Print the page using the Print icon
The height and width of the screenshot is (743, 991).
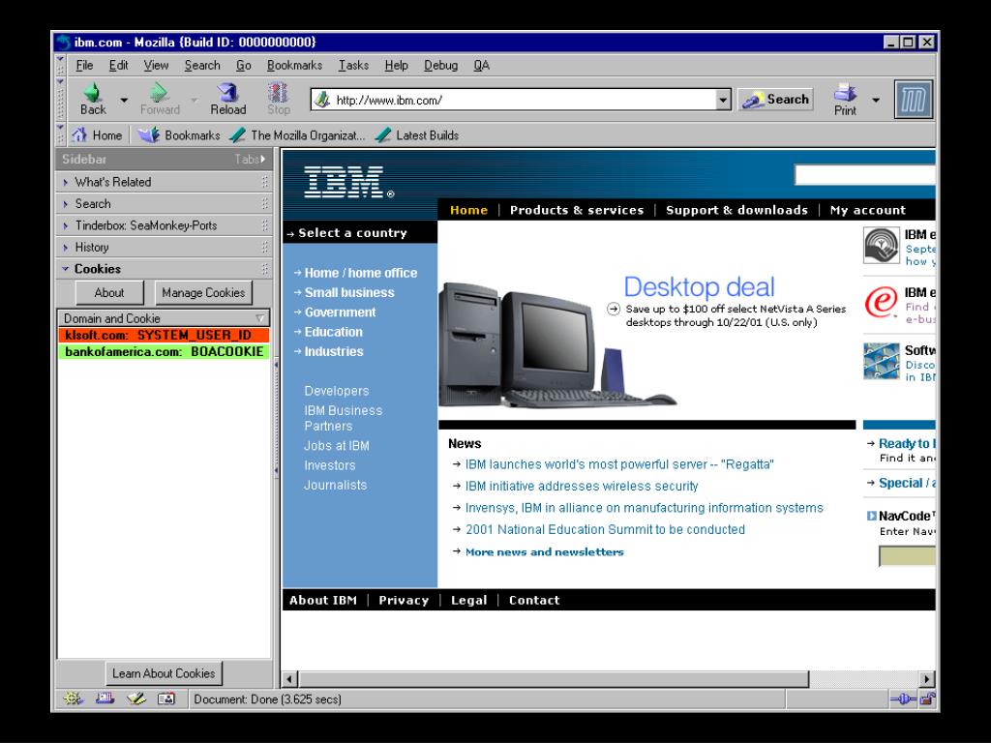[x=845, y=100]
